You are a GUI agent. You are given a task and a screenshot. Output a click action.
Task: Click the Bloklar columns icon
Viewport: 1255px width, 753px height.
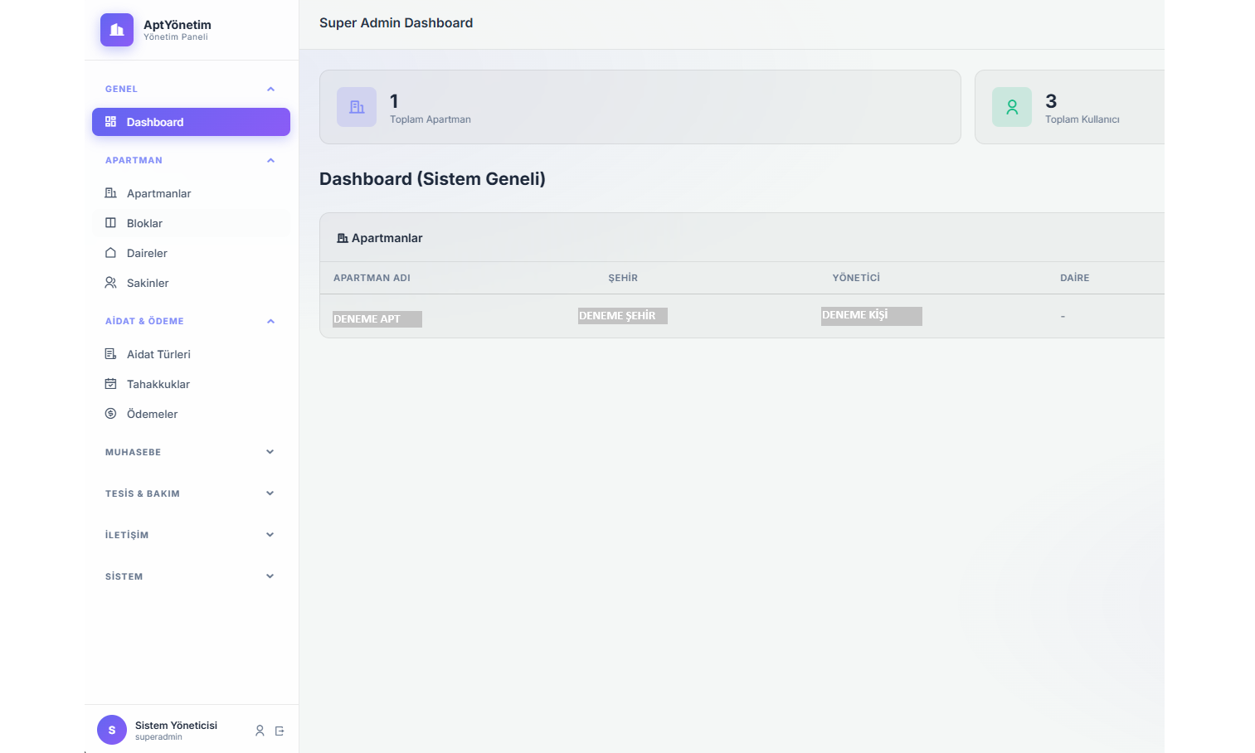coord(110,223)
